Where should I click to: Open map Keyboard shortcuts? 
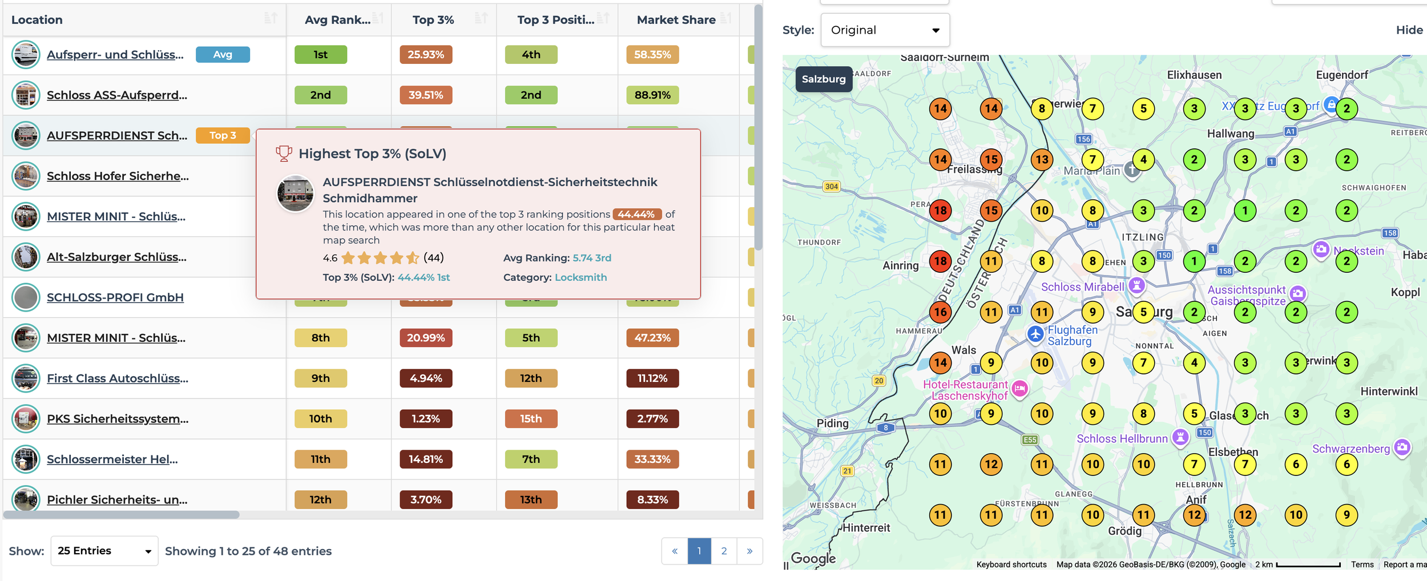(1011, 564)
